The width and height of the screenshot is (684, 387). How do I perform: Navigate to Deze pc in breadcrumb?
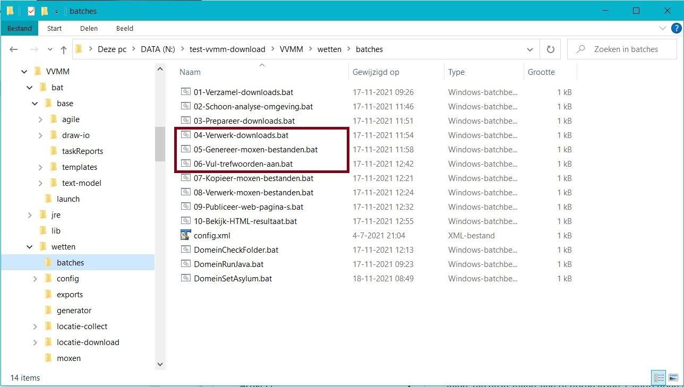(112, 49)
